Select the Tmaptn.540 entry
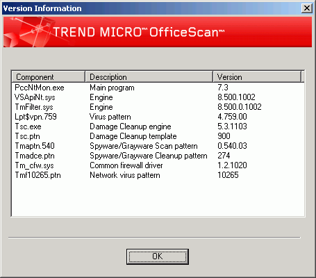Viewport: 316px width, 278px height. 35,146
